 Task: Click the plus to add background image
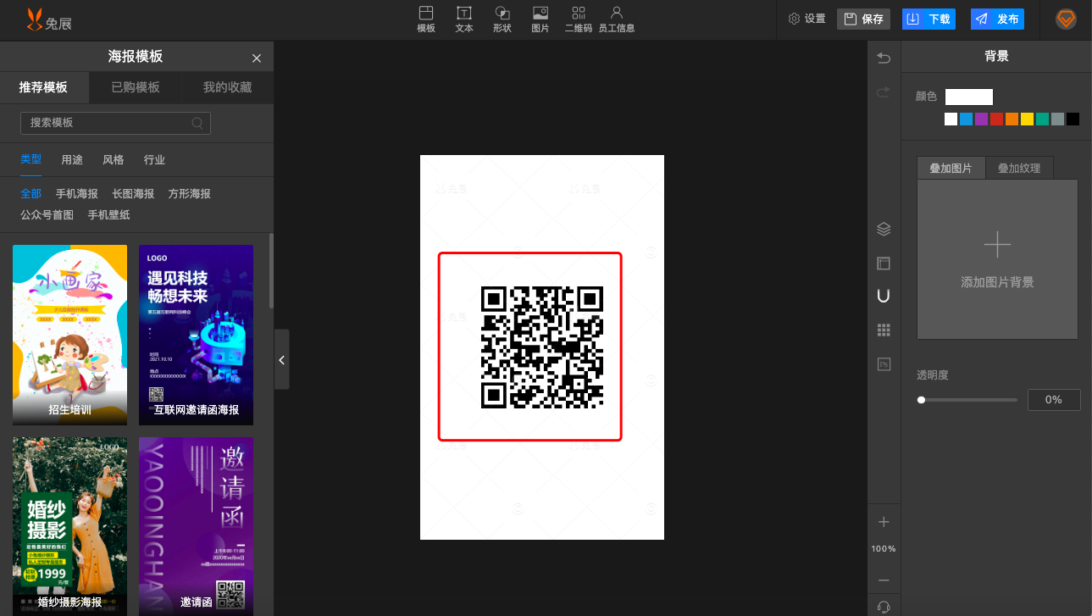997,245
